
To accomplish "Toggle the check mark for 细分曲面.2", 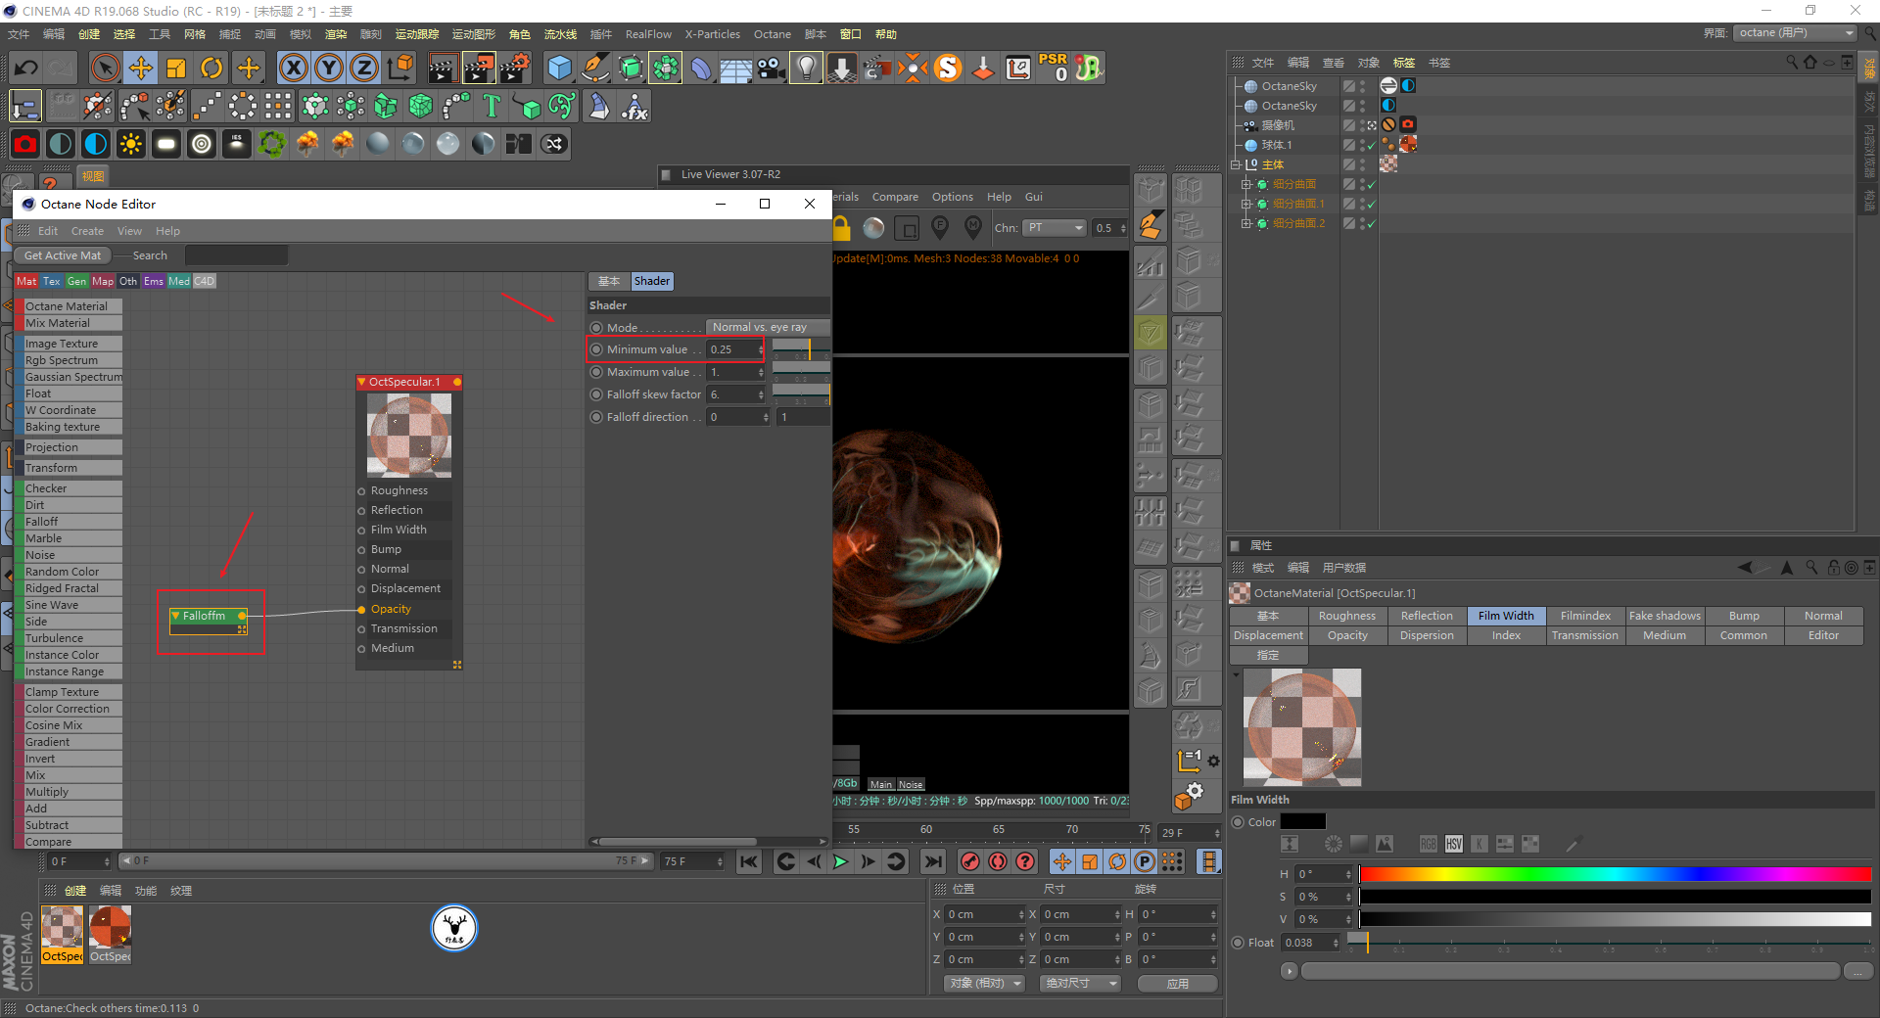I will click(x=1371, y=223).
